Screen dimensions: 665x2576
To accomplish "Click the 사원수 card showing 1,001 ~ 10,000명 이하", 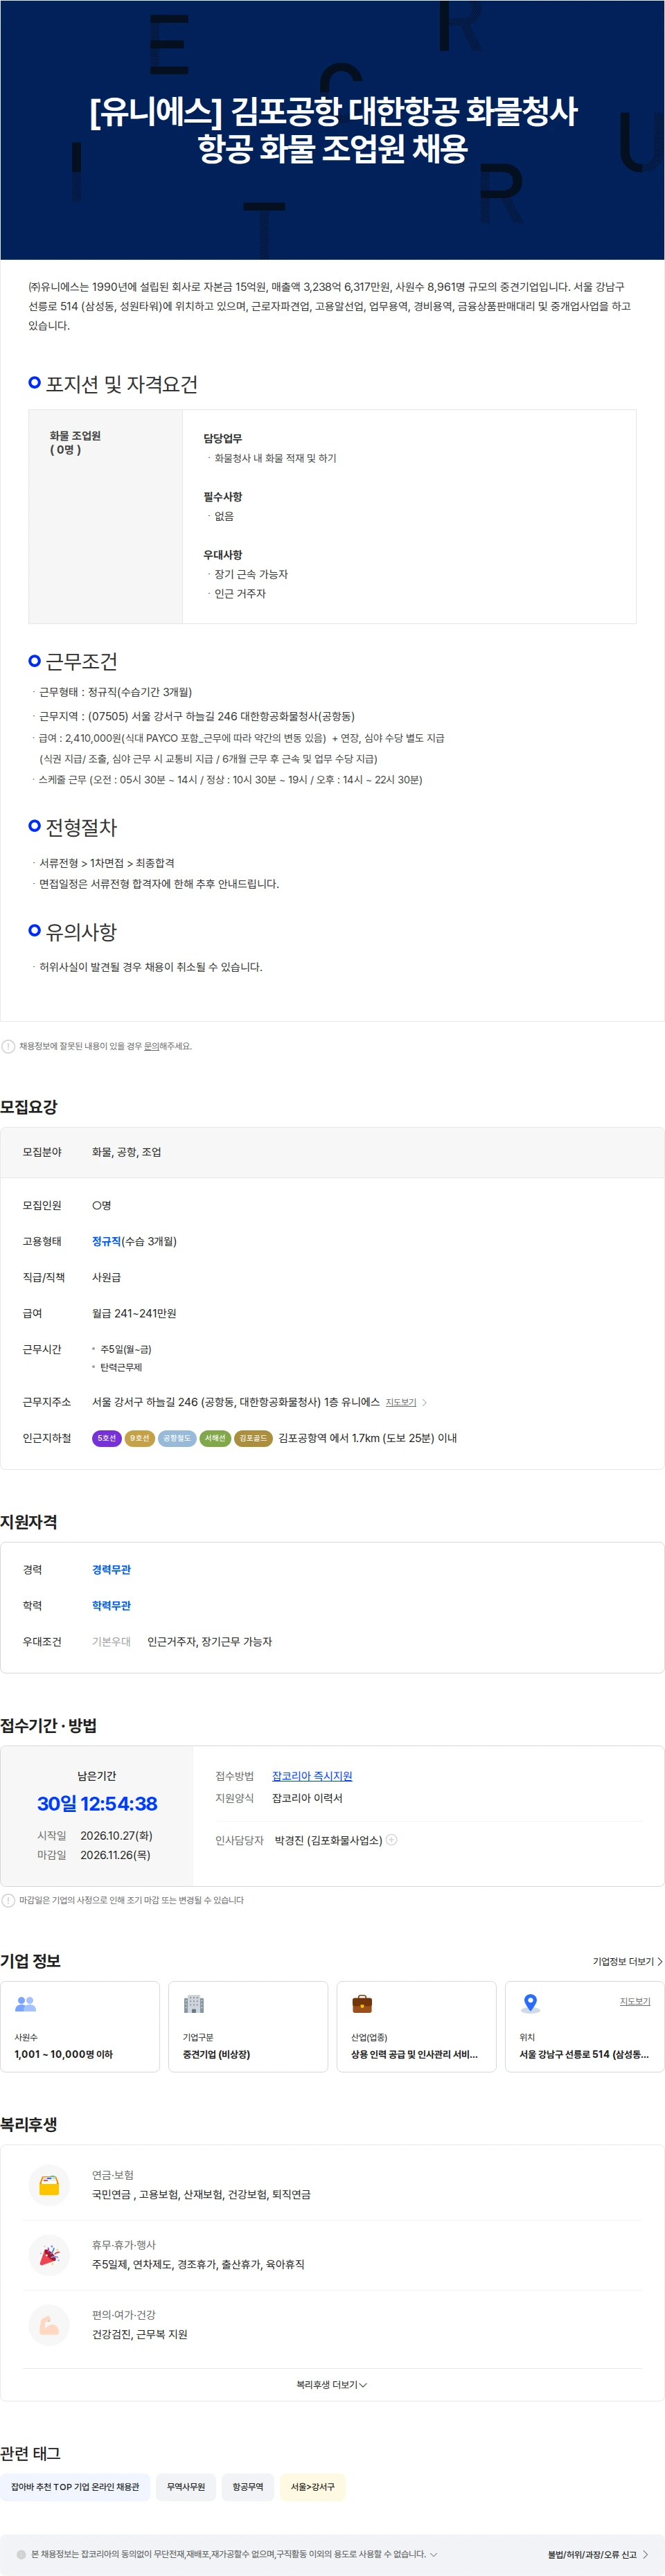I will (80, 2027).
